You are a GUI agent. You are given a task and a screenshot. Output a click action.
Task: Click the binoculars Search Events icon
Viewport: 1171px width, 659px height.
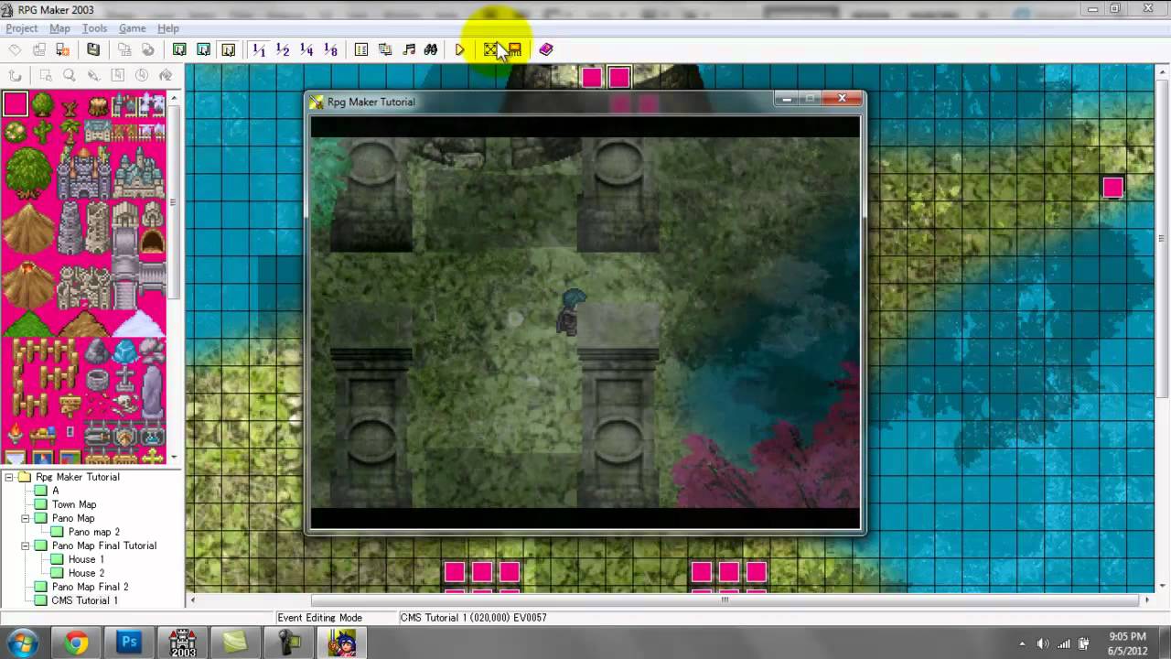pyautogui.click(x=431, y=49)
